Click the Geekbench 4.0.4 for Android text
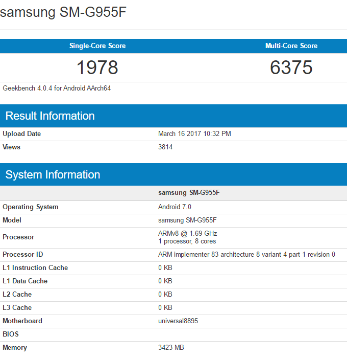 [x=57, y=88]
